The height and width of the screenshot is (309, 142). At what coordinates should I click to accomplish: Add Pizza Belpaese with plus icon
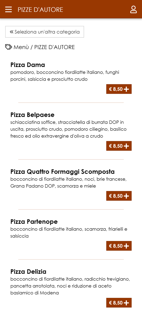pos(127,146)
